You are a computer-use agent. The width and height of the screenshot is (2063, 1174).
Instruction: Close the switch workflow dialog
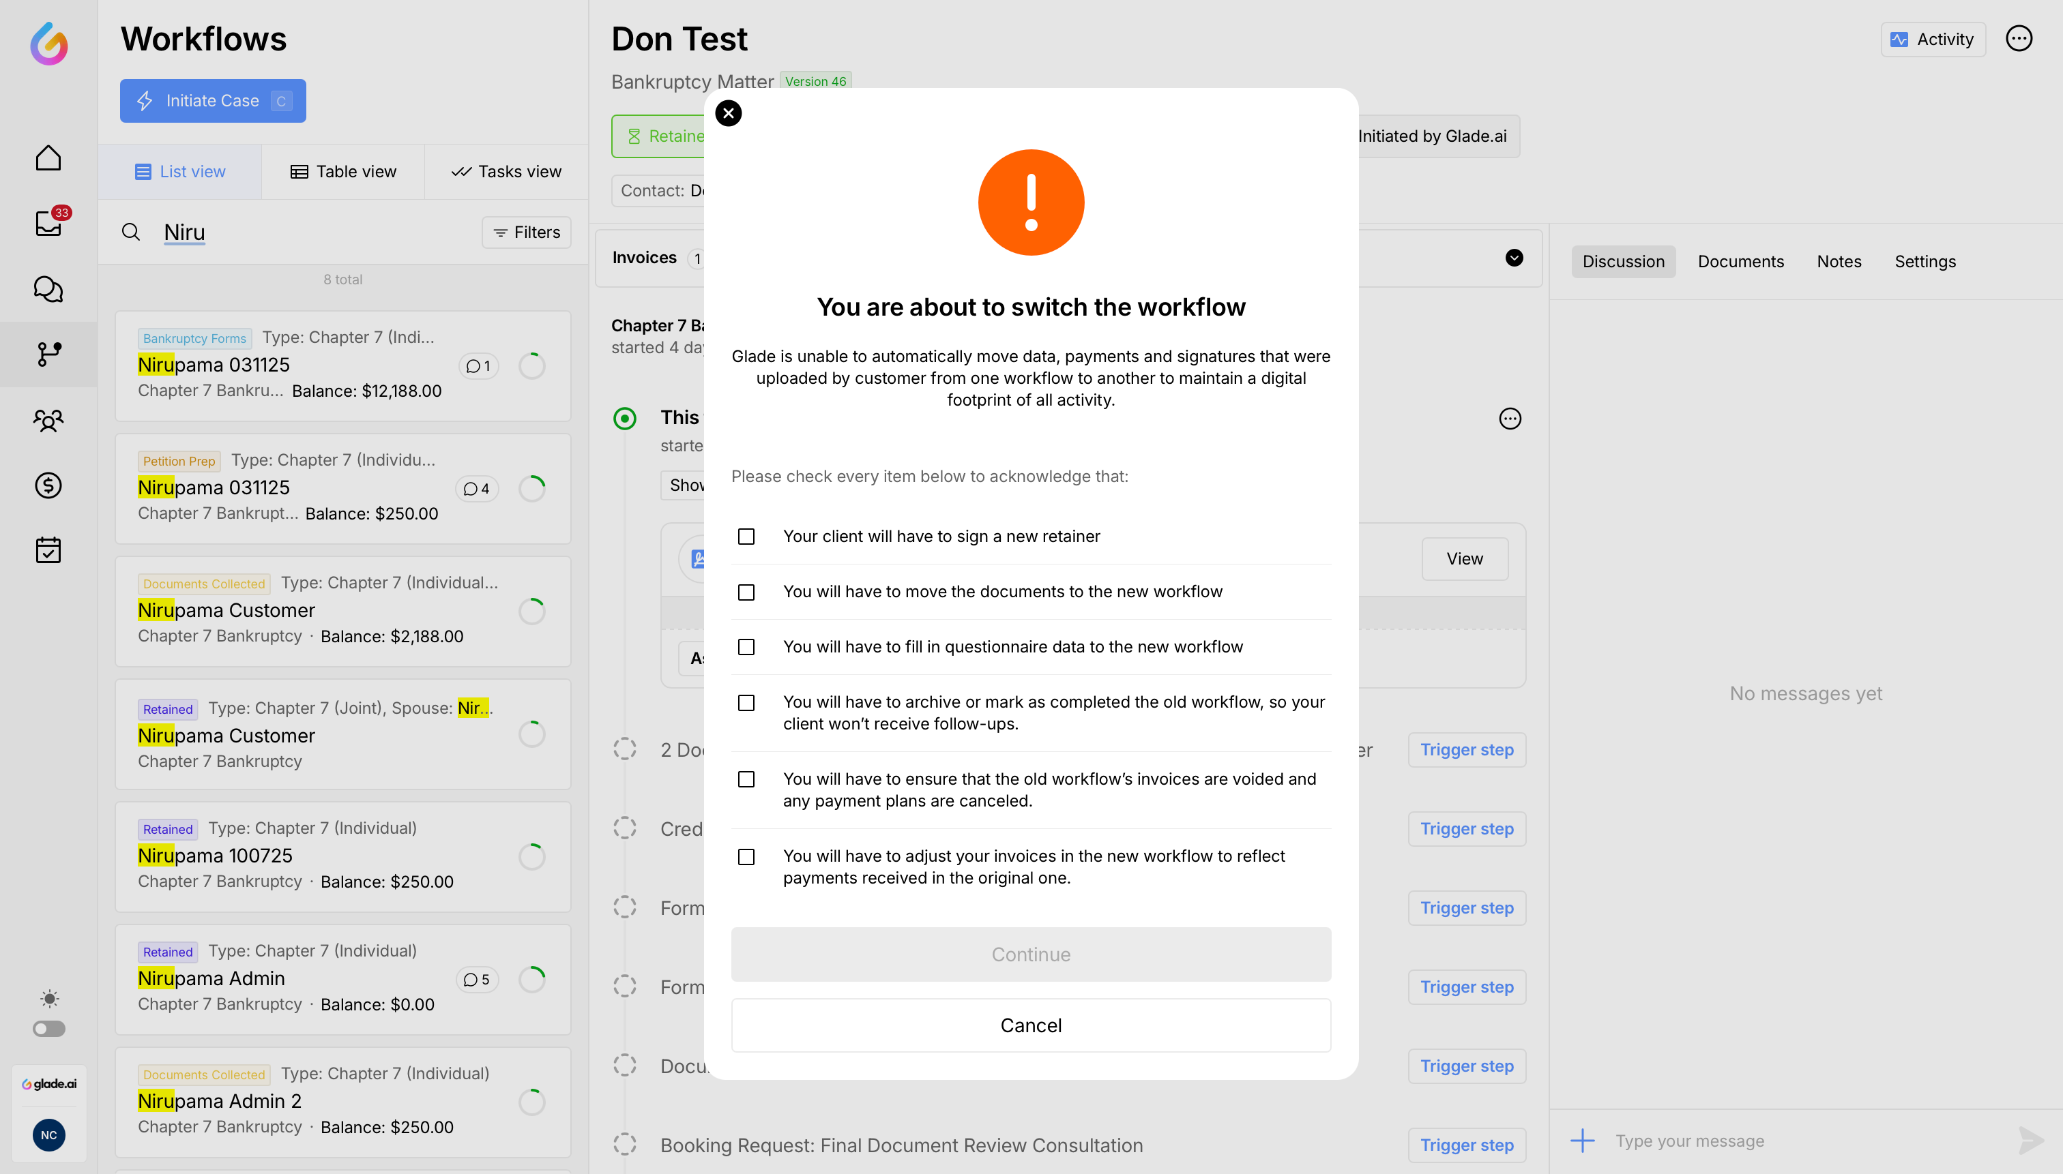pos(729,113)
